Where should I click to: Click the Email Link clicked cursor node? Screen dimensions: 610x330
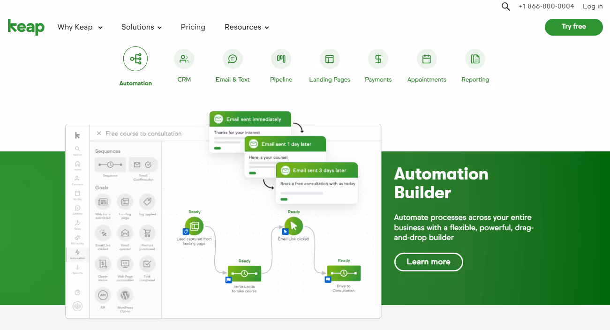click(x=294, y=226)
